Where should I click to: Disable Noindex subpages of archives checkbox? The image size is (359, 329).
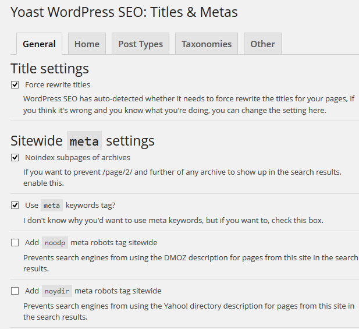click(x=15, y=158)
